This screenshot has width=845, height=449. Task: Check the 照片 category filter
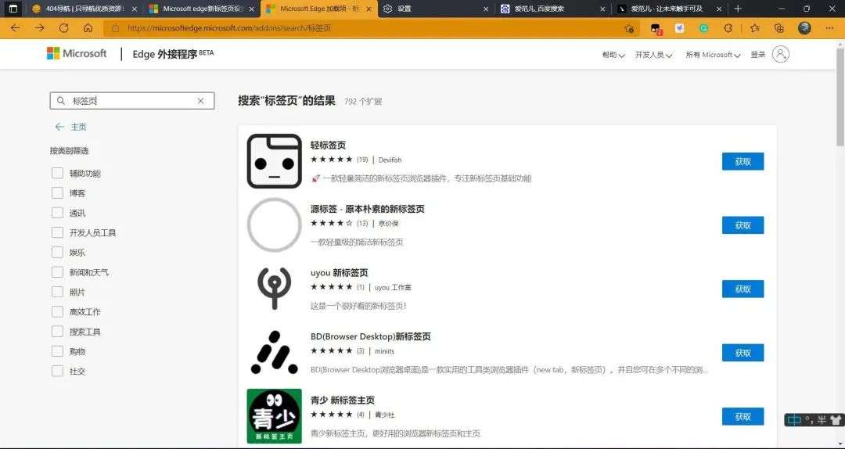coord(57,292)
